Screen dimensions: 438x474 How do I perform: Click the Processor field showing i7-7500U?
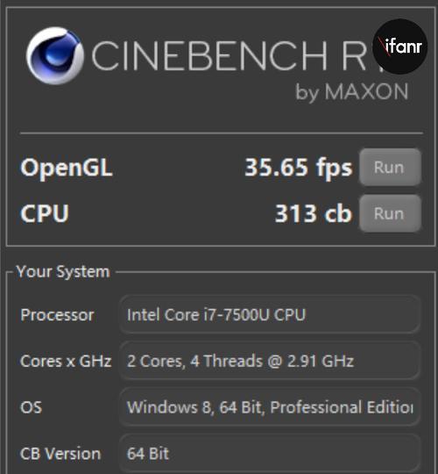click(270, 315)
